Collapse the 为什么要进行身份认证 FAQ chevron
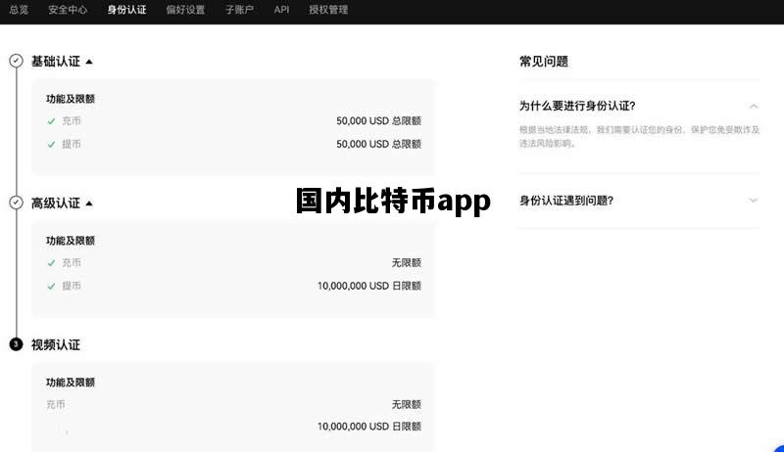The image size is (784, 452). pos(754,107)
